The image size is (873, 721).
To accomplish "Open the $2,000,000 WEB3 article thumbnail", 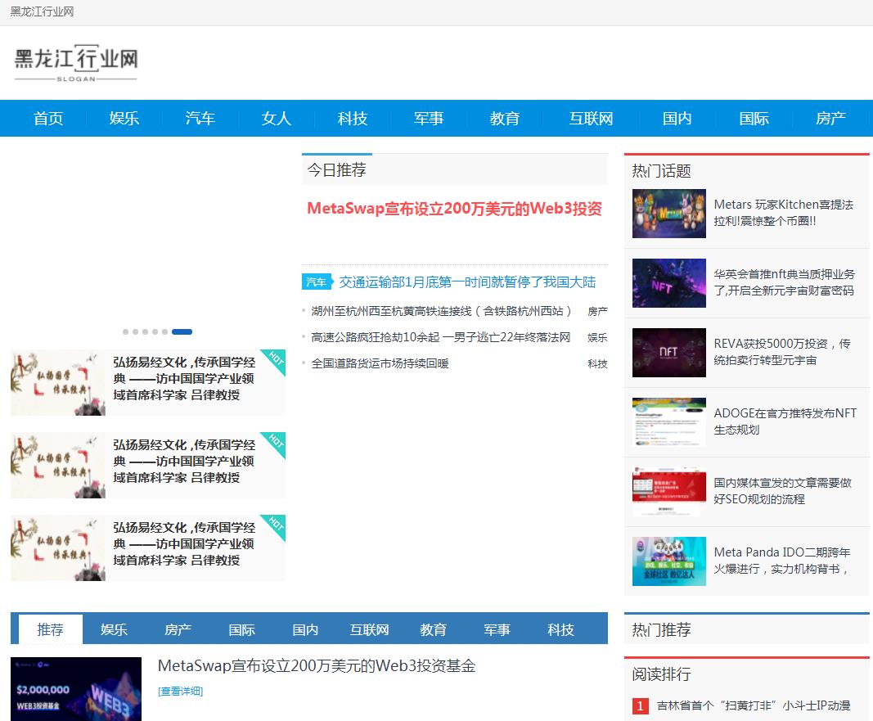I will (76, 689).
